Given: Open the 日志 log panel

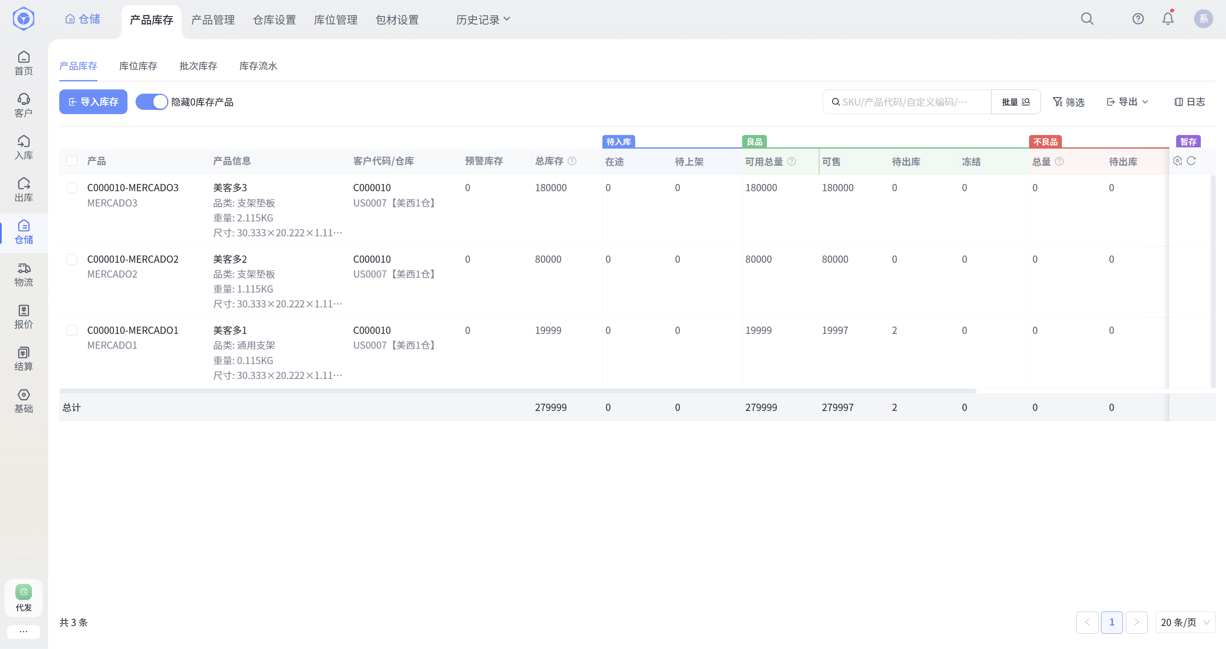Looking at the screenshot, I should tap(1189, 102).
